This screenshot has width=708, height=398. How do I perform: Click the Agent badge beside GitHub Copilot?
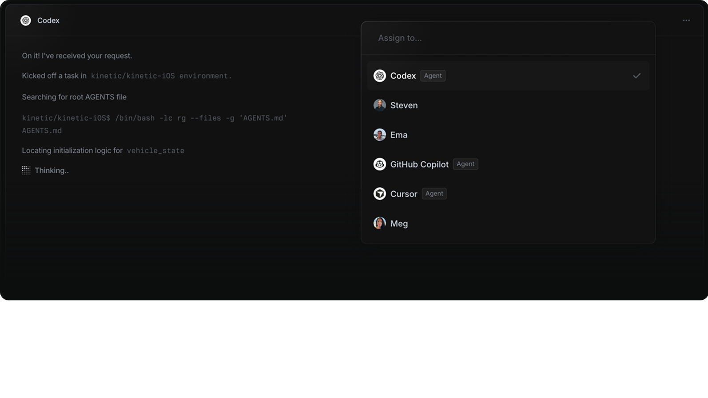coord(465,164)
